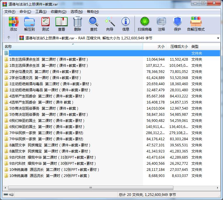Click the archive icon in address bar
Image resolution: width=223 pixels, height=200 pixels.
point(22,38)
